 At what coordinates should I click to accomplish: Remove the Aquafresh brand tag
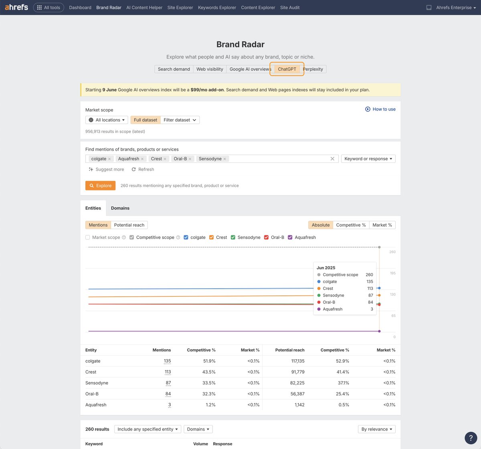point(142,159)
